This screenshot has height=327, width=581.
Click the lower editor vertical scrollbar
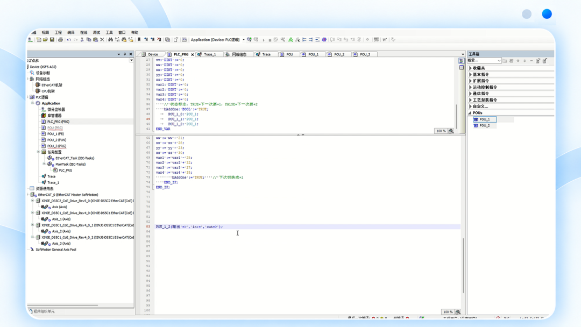tap(463, 266)
